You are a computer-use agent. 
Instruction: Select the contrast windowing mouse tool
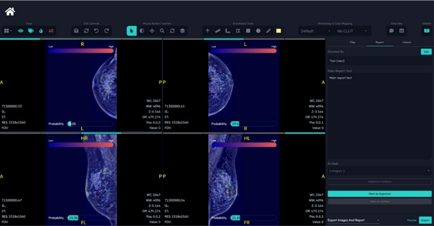[x=142, y=31]
